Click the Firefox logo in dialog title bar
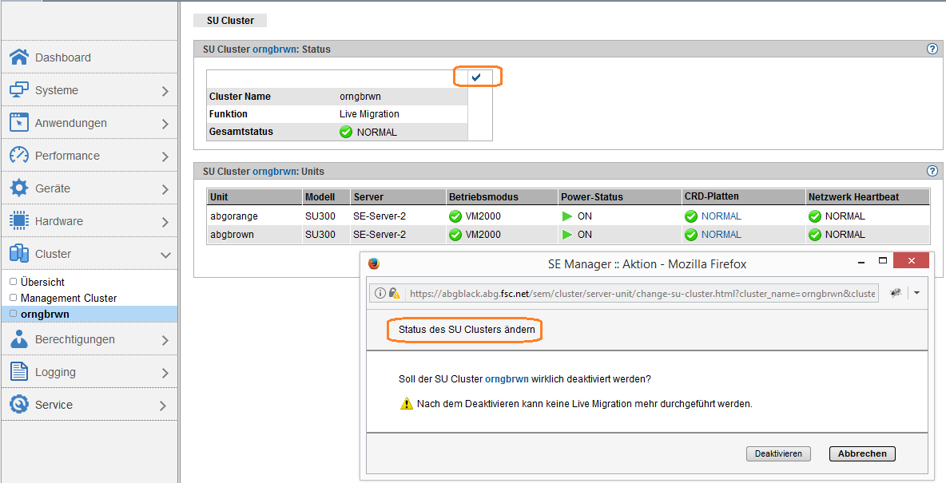This screenshot has width=946, height=483. [374, 263]
